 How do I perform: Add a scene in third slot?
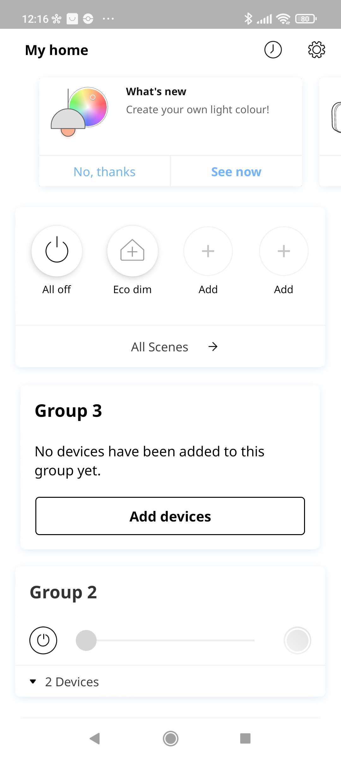[208, 251]
